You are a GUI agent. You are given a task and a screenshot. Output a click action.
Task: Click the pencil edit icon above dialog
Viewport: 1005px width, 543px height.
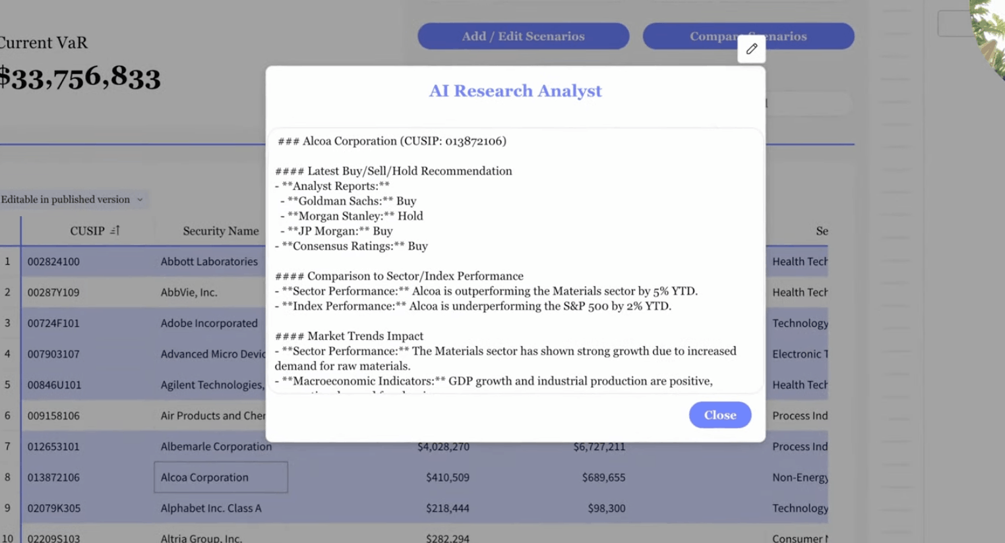click(x=751, y=49)
